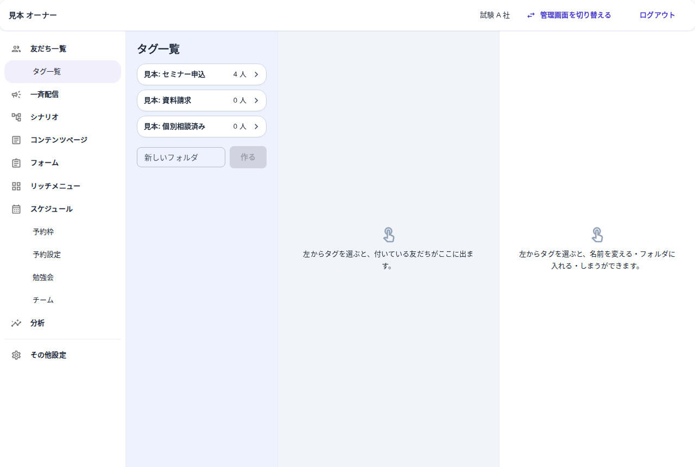Click 管理画面を切り替える link text
Screen dimensions: 695x467
[576, 15]
